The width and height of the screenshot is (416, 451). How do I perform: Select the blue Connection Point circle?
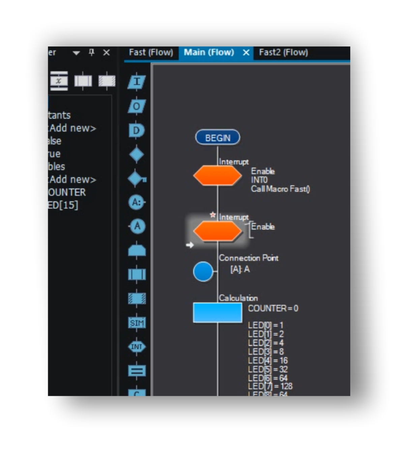(x=203, y=271)
